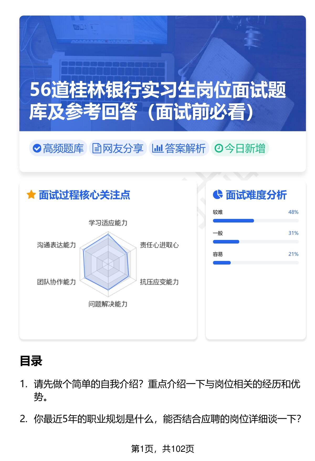This screenshot has width=315, height=461.
Task: Click the 容易 21% progress bar
Action: 256,263
